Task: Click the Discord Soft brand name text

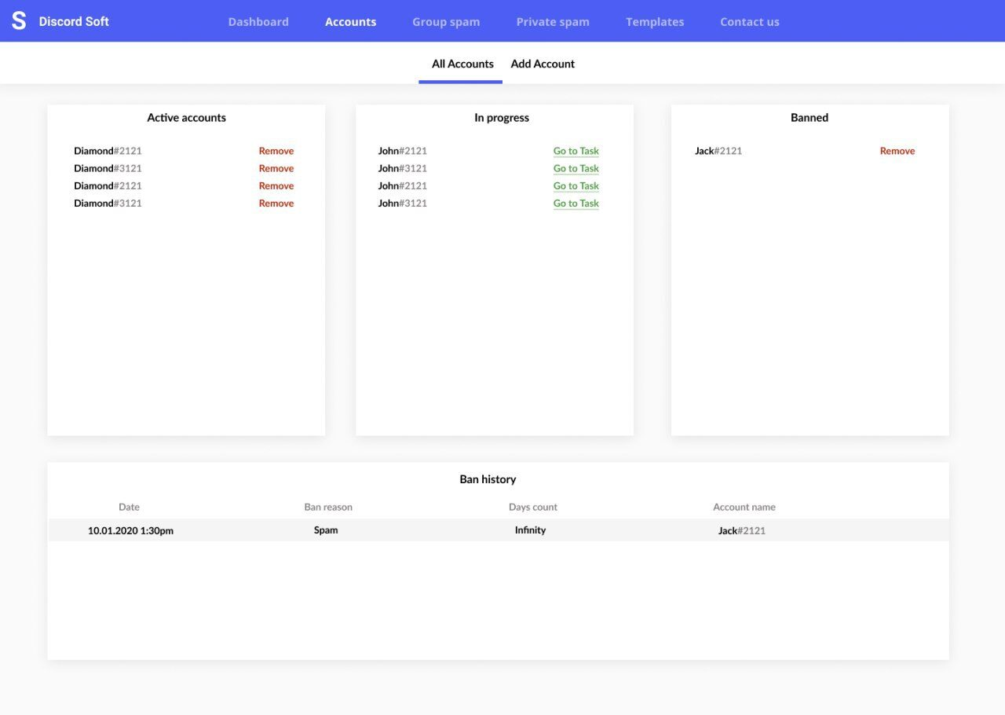Action: [x=74, y=21]
